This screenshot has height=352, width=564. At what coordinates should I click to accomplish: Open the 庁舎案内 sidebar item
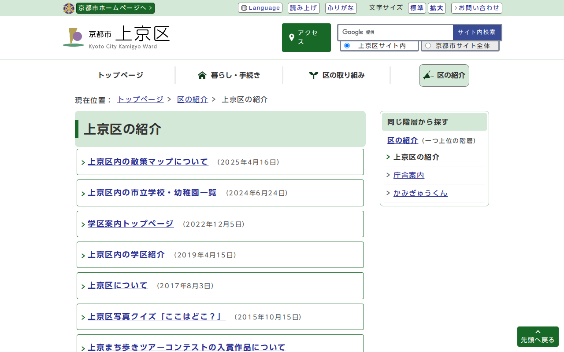tap(408, 175)
